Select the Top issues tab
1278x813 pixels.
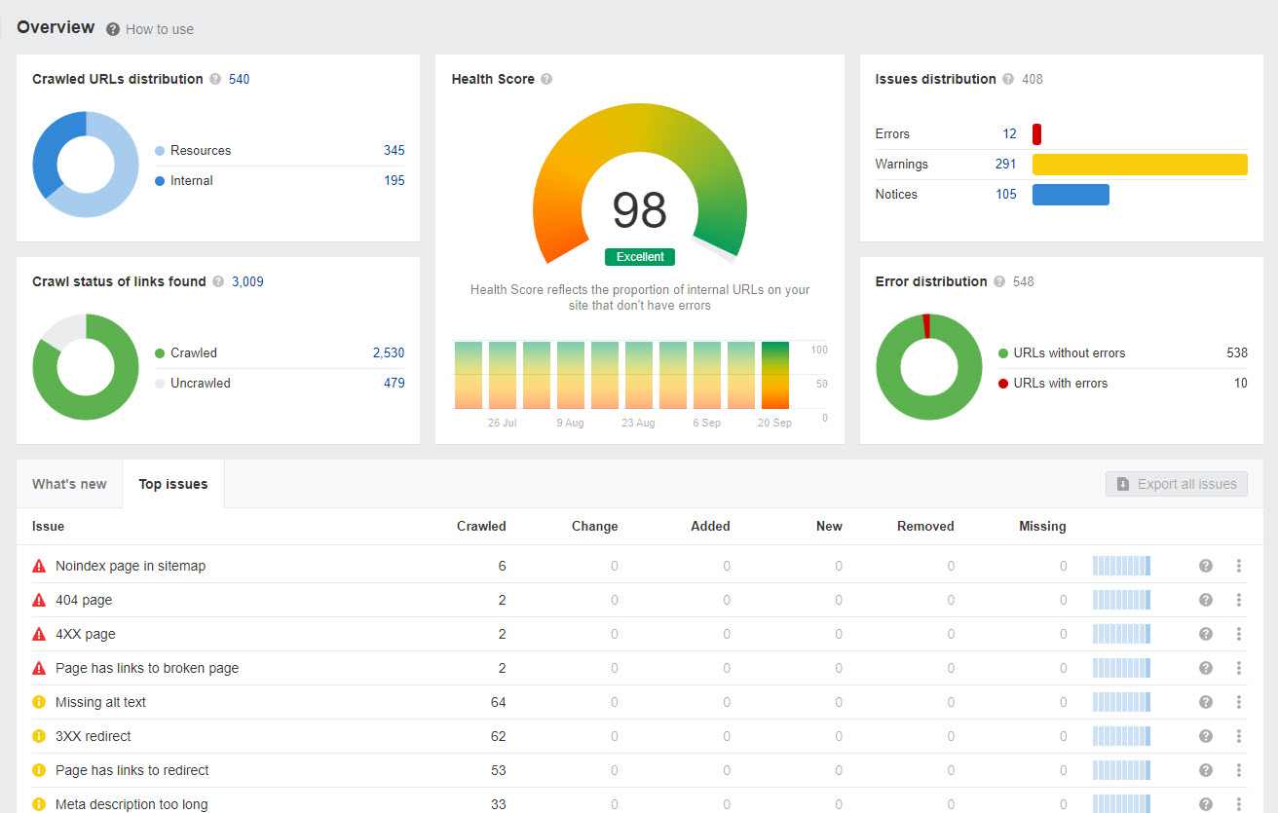click(173, 484)
